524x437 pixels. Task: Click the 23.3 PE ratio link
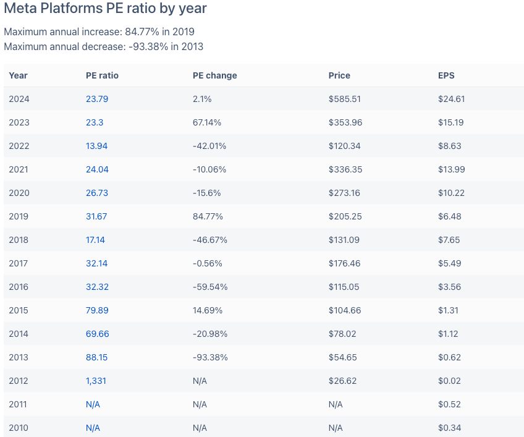95,122
